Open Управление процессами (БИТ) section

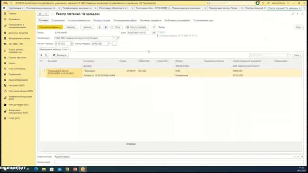(20, 98)
